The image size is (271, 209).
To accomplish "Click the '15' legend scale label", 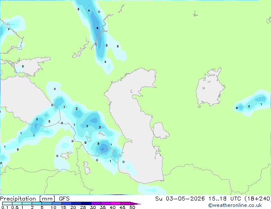I will pyautogui.click(x=63, y=207).
